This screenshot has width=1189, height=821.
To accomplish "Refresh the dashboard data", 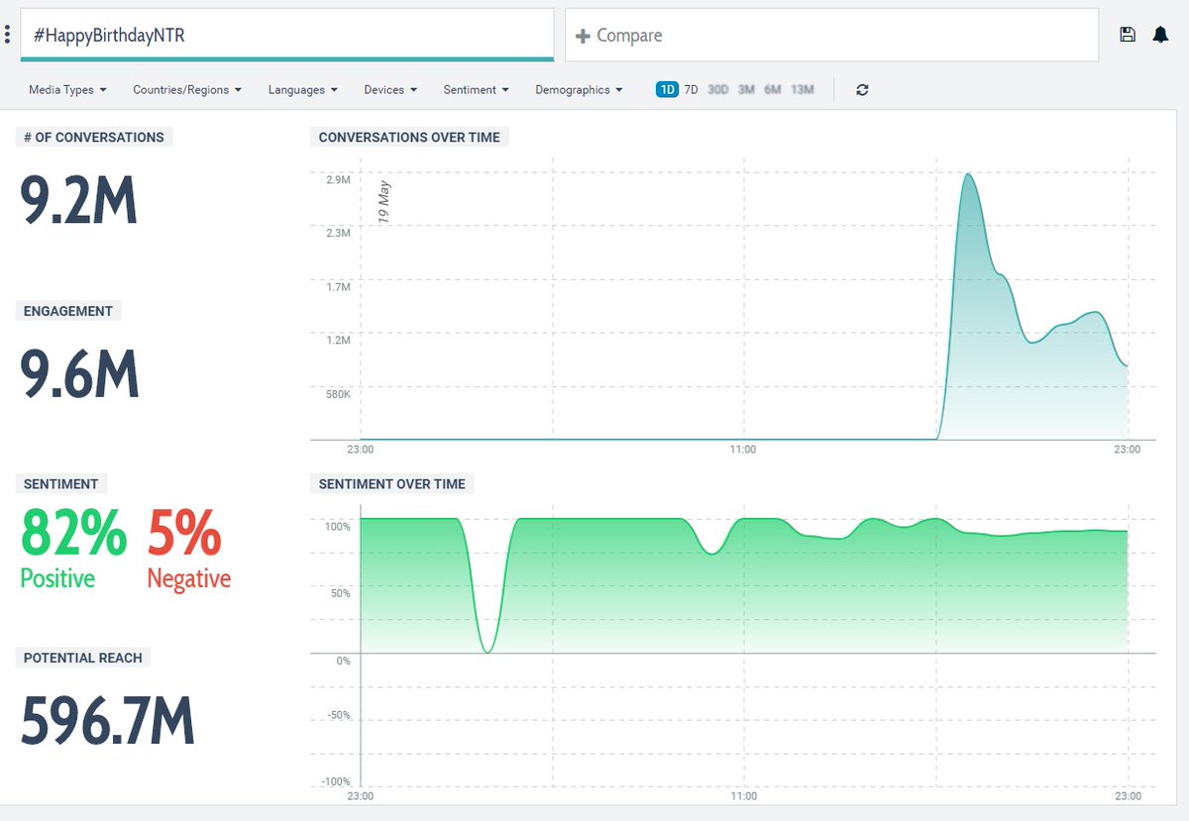I will [862, 89].
